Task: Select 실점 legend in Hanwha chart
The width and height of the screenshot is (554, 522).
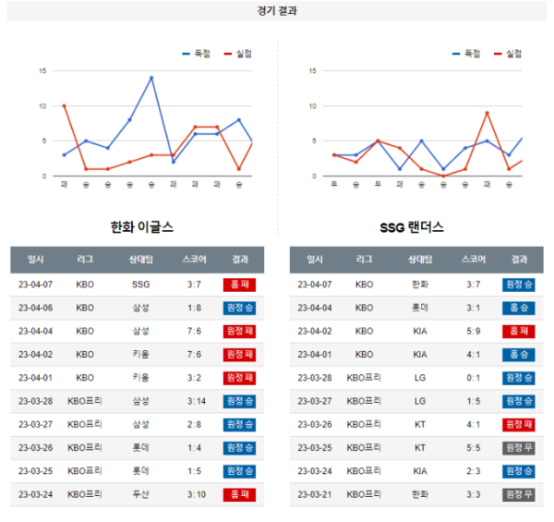Action: (x=238, y=54)
